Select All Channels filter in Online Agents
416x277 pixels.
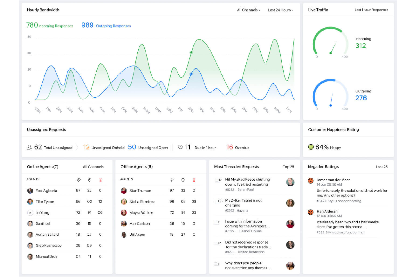tap(93, 167)
